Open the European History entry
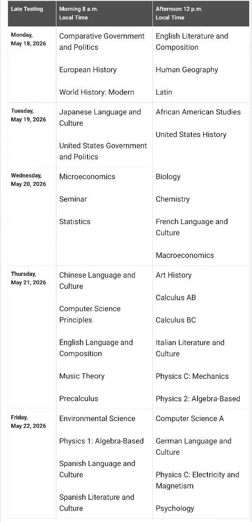The width and height of the screenshot is (252, 522). (x=88, y=70)
